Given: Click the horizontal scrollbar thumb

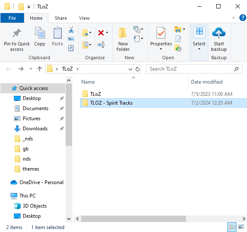Looking at the screenshot, I should pyautogui.click(x=133, y=219).
